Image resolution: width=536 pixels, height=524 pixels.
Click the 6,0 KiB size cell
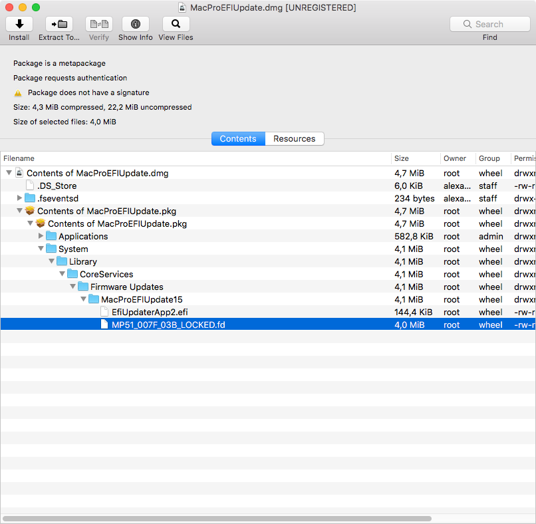point(408,186)
